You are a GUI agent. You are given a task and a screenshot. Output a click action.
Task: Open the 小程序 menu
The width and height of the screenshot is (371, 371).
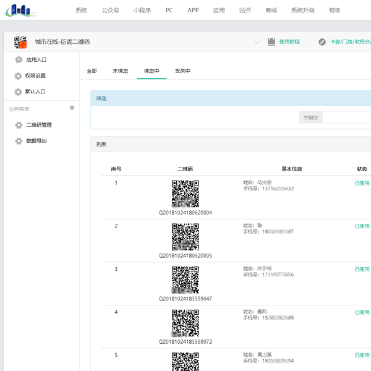click(142, 11)
